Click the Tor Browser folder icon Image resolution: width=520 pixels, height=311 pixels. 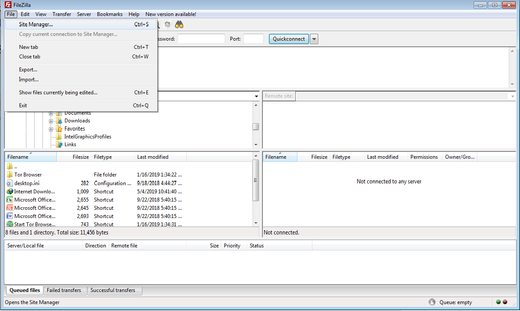10,175
